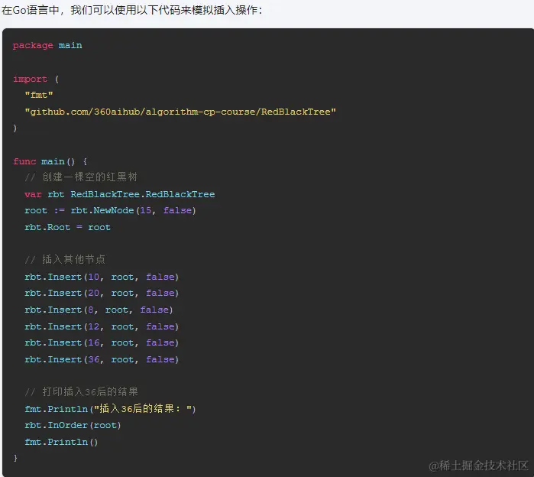Click the 'func main() {' declaration line

[x=50, y=161]
